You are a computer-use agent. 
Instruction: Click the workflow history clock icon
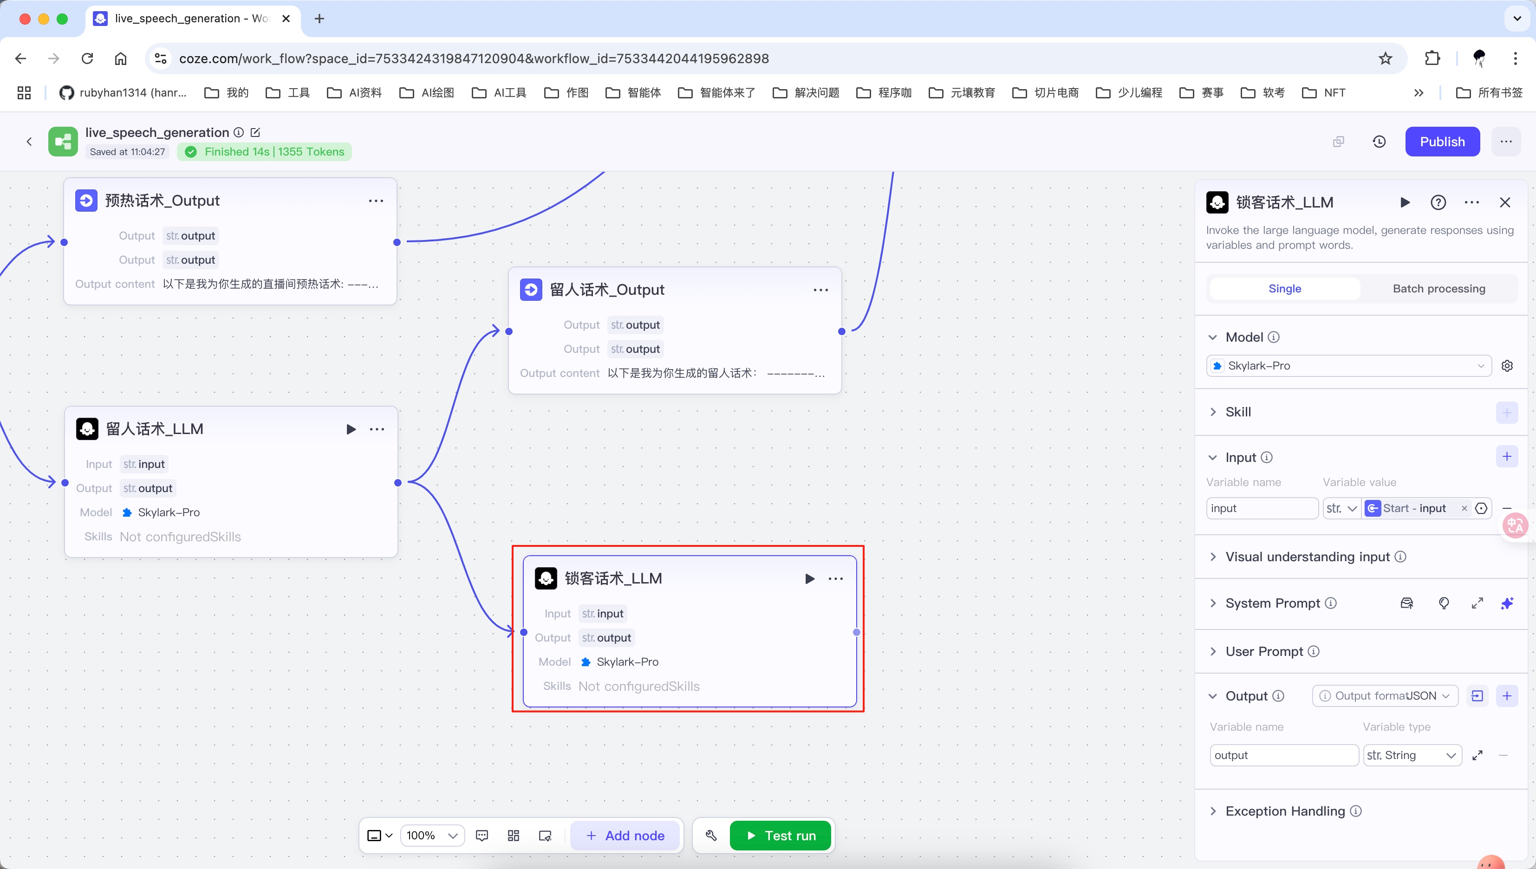pos(1379,142)
